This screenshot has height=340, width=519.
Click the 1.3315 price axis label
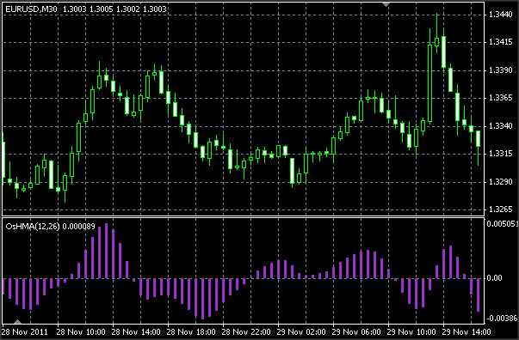click(500, 154)
